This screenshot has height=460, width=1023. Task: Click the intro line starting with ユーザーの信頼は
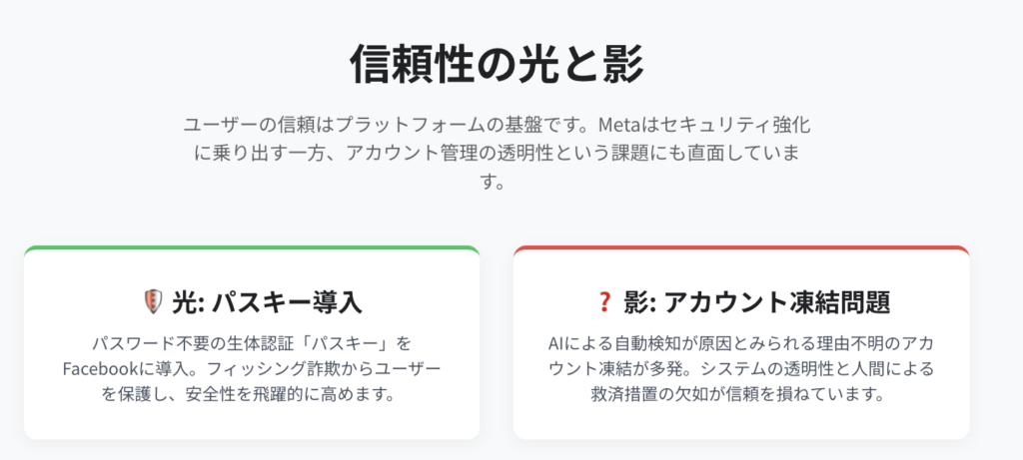388,127
